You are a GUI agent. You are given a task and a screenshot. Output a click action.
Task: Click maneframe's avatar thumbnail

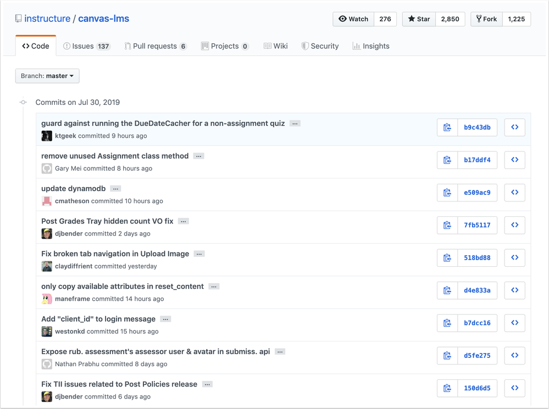[46, 299]
